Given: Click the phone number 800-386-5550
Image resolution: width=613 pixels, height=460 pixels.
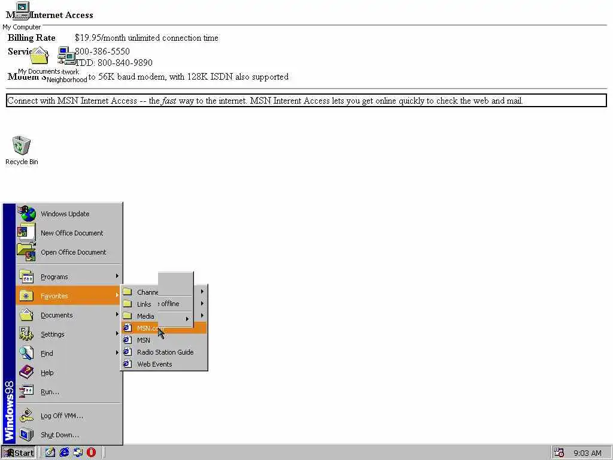Looking at the screenshot, I should pyautogui.click(x=102, y=52).
